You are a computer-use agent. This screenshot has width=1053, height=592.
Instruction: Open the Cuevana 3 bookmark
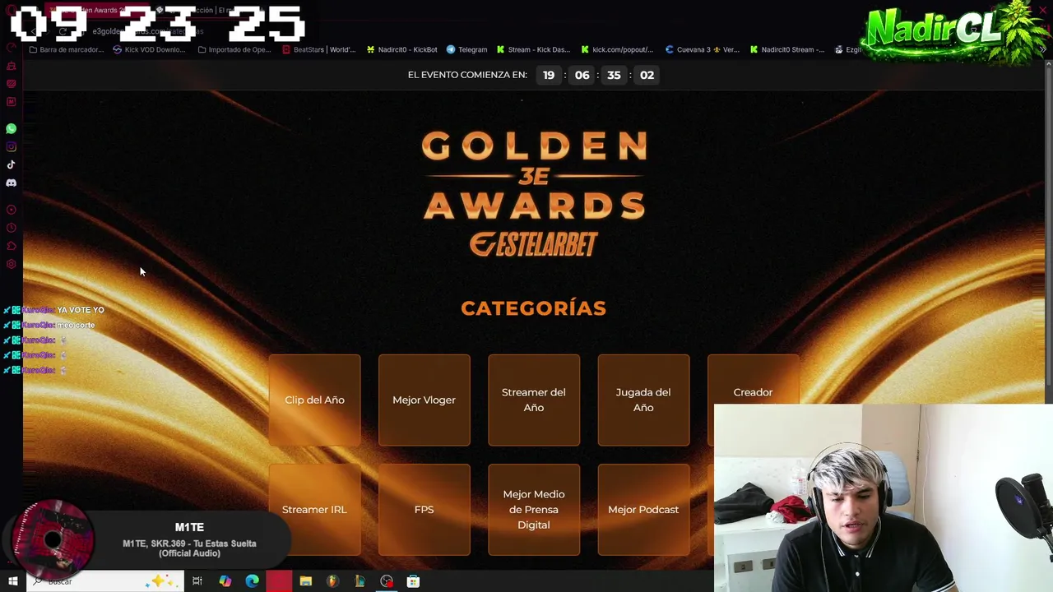click(703, 49)
